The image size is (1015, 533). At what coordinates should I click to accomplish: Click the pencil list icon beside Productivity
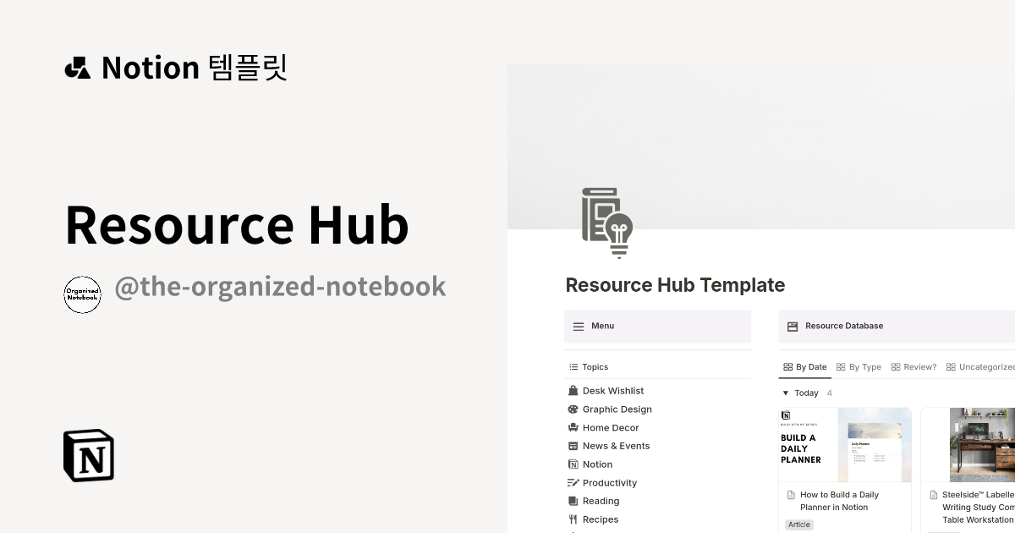pos(573,482)
